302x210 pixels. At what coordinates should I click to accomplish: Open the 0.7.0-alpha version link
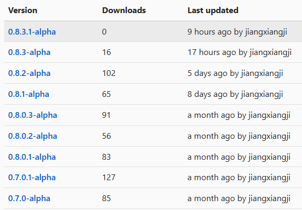tap(29, 198)
